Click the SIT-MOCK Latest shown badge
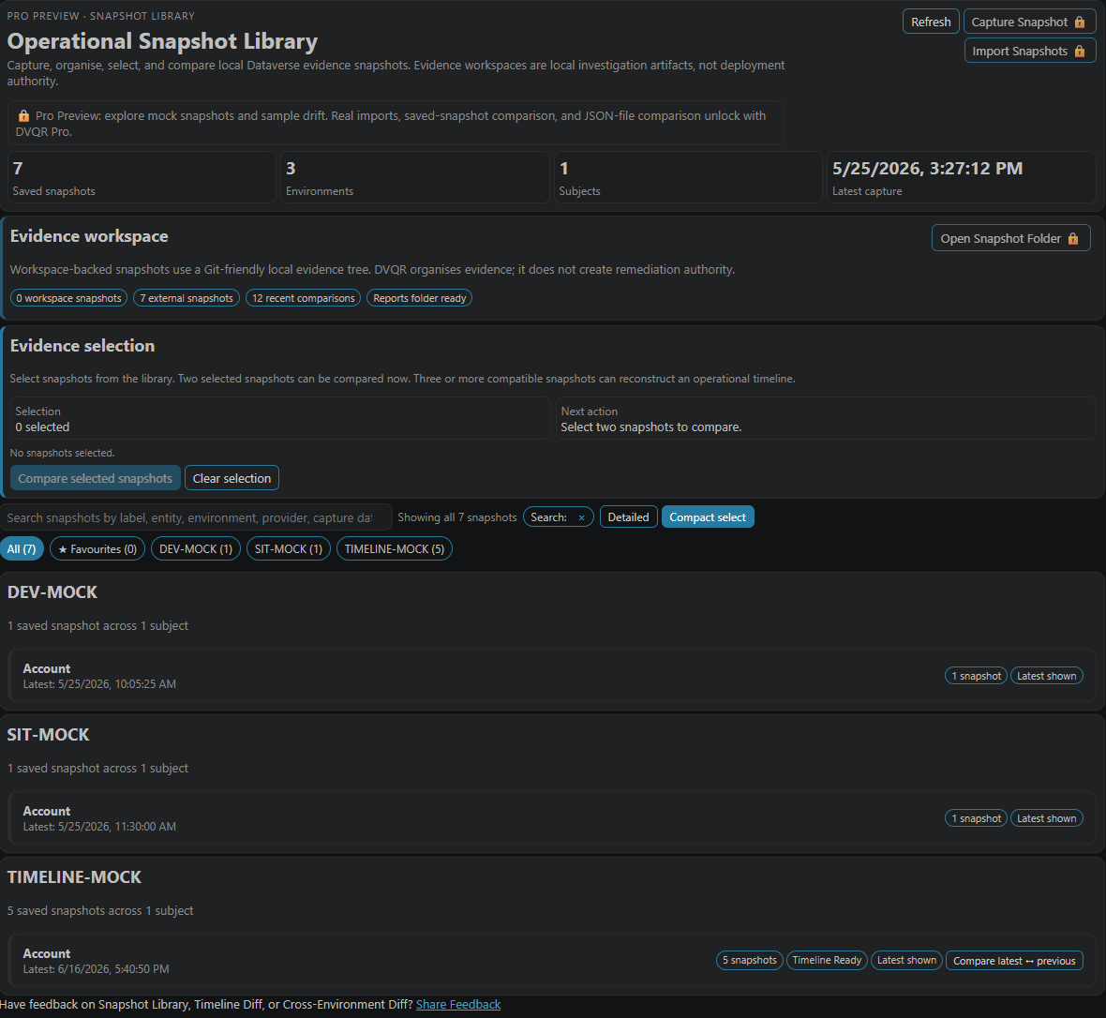 tap(1047, 818)
